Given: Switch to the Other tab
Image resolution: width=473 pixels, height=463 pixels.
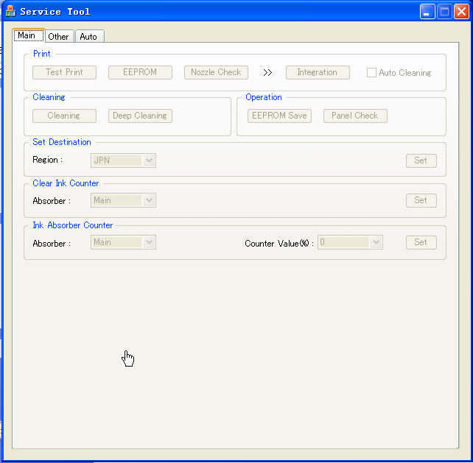Looking at the screenshot, I should click(58, 36).
